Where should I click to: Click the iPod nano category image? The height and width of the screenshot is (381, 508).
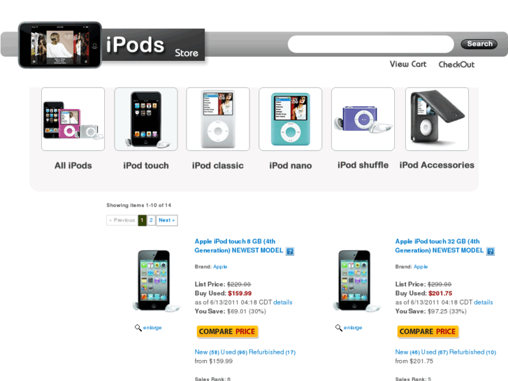(290, 119)
